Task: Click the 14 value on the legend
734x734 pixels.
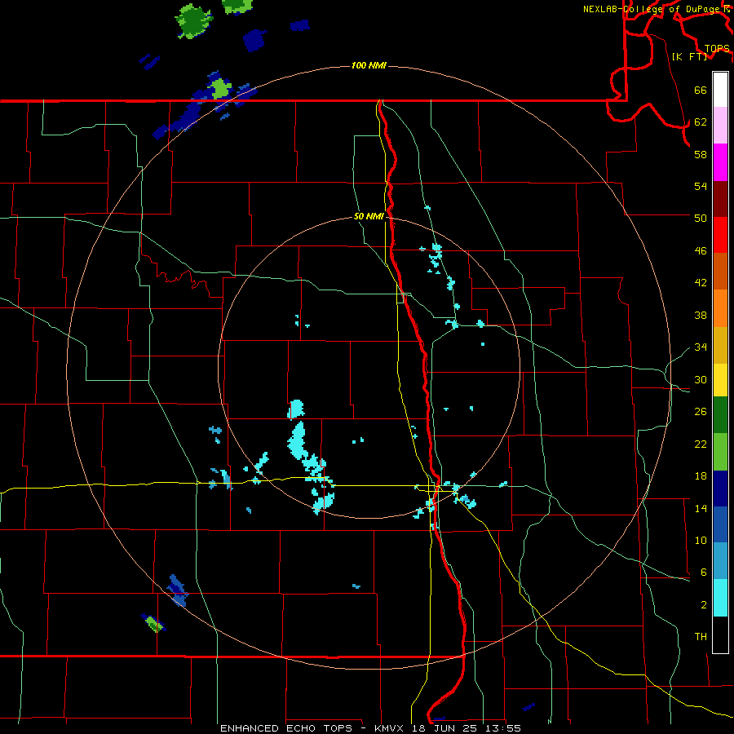Action: coord(701,508)
